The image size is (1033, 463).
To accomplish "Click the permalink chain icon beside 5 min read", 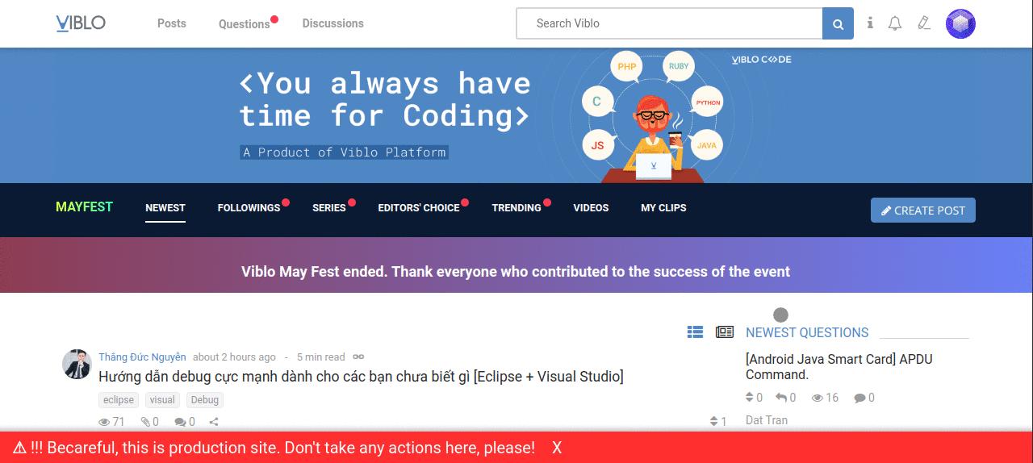I will [x=358, y=357].
